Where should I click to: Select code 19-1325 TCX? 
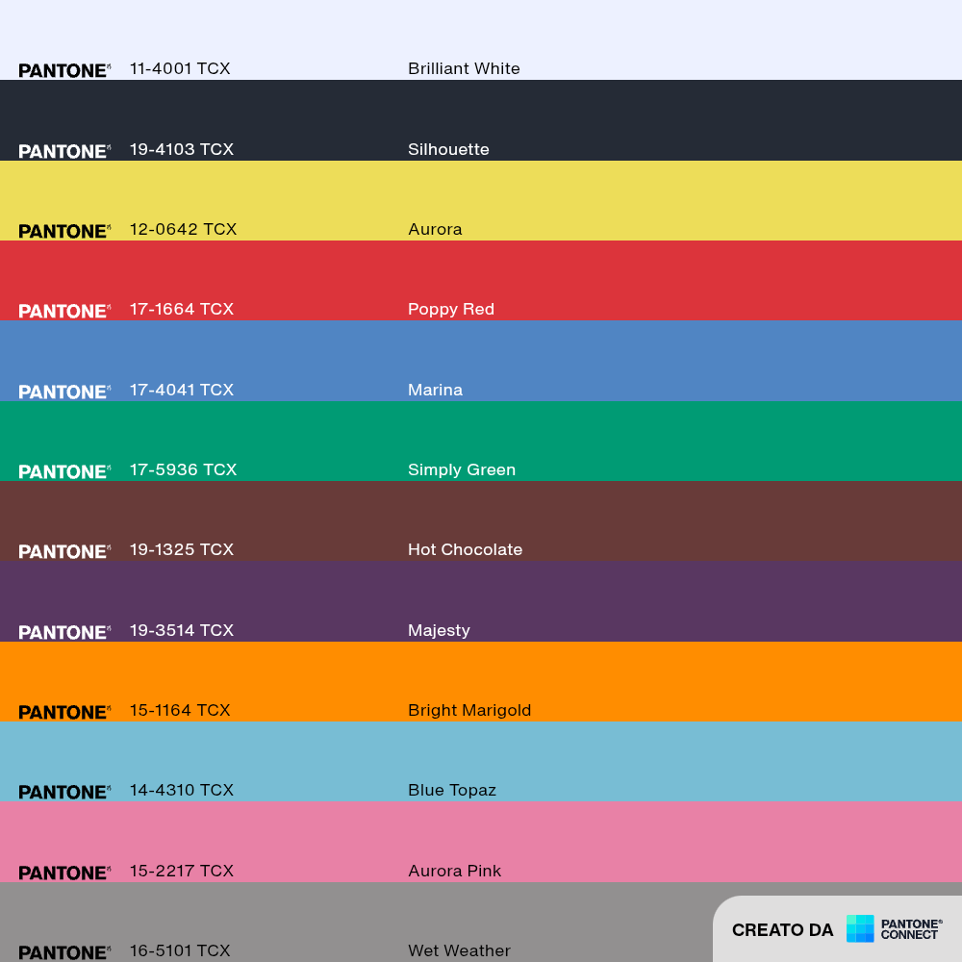point(182,549)
